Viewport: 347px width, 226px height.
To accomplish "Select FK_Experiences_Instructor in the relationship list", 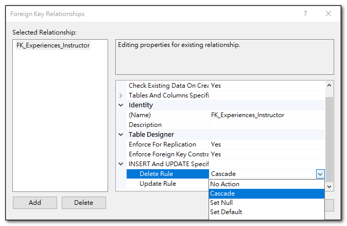I will click(53, 45).
